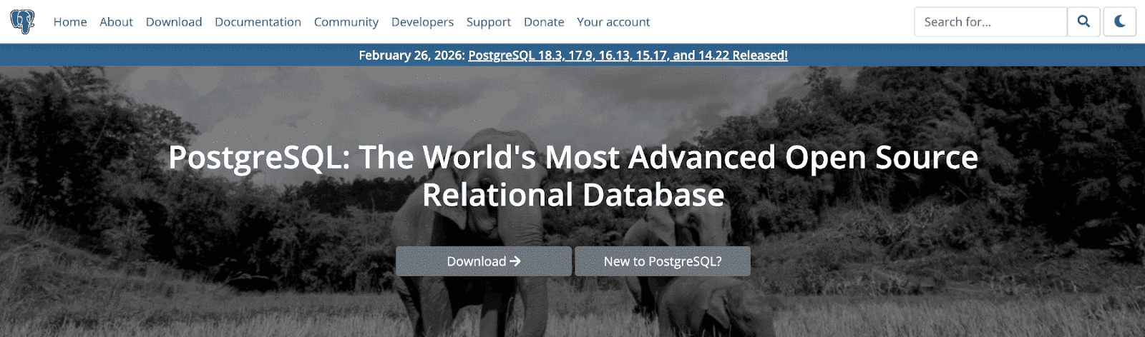Click the magnifying glass search button
The width and height of the screenshot is (1145, 337).
pos(1083,21)
